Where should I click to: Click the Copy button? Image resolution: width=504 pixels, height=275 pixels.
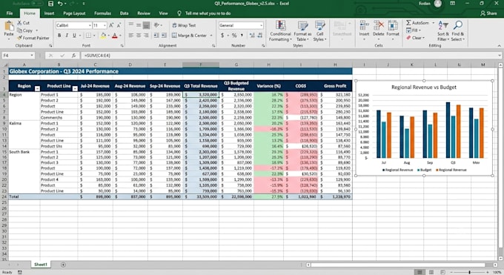pyautogui.click(x=25, y=30)
